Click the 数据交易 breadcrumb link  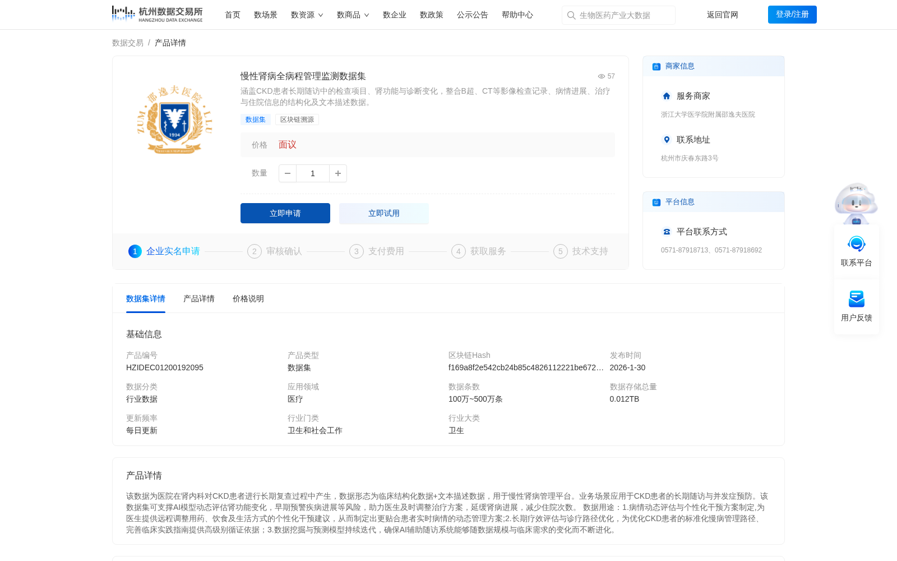128,43
